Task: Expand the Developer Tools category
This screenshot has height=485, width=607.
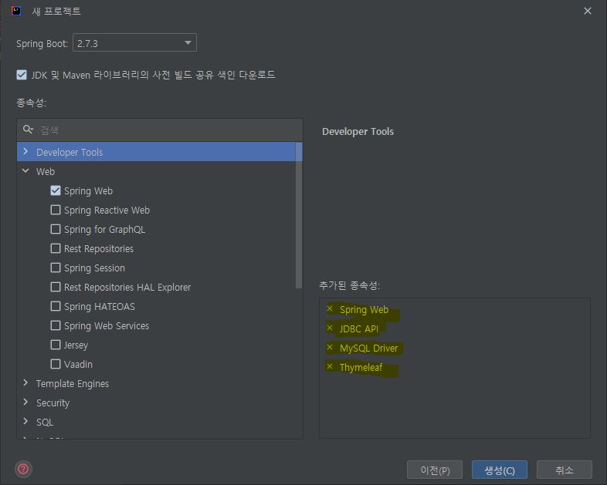Action: pos(25,151)
